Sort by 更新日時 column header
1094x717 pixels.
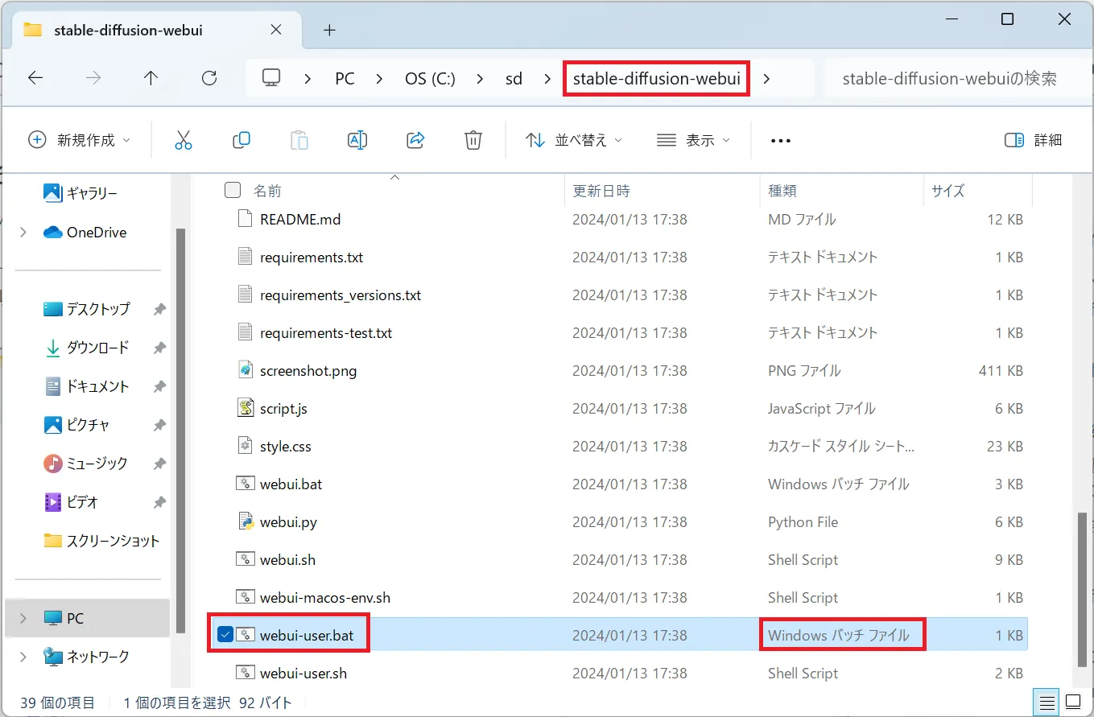(x=601, y=191)
